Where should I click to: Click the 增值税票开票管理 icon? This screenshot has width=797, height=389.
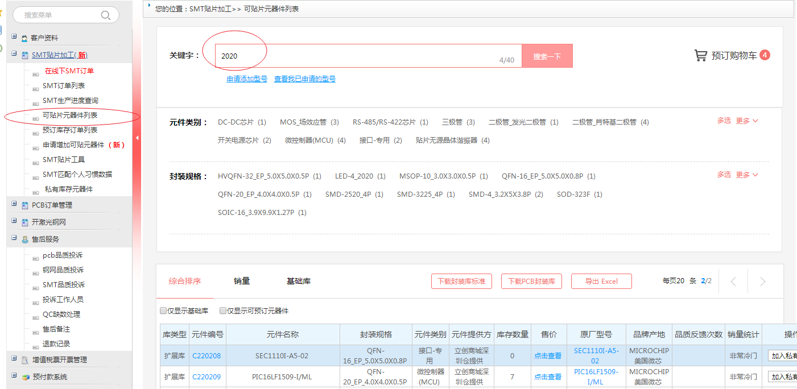25,360
